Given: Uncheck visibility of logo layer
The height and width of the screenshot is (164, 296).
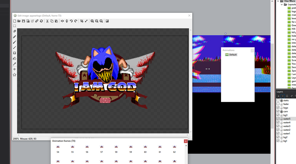Looking at the screenshot, I should [278, 108].
